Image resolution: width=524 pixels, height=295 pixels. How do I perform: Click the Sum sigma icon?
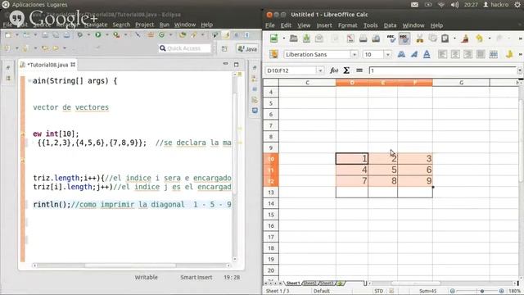click(346, 70)
